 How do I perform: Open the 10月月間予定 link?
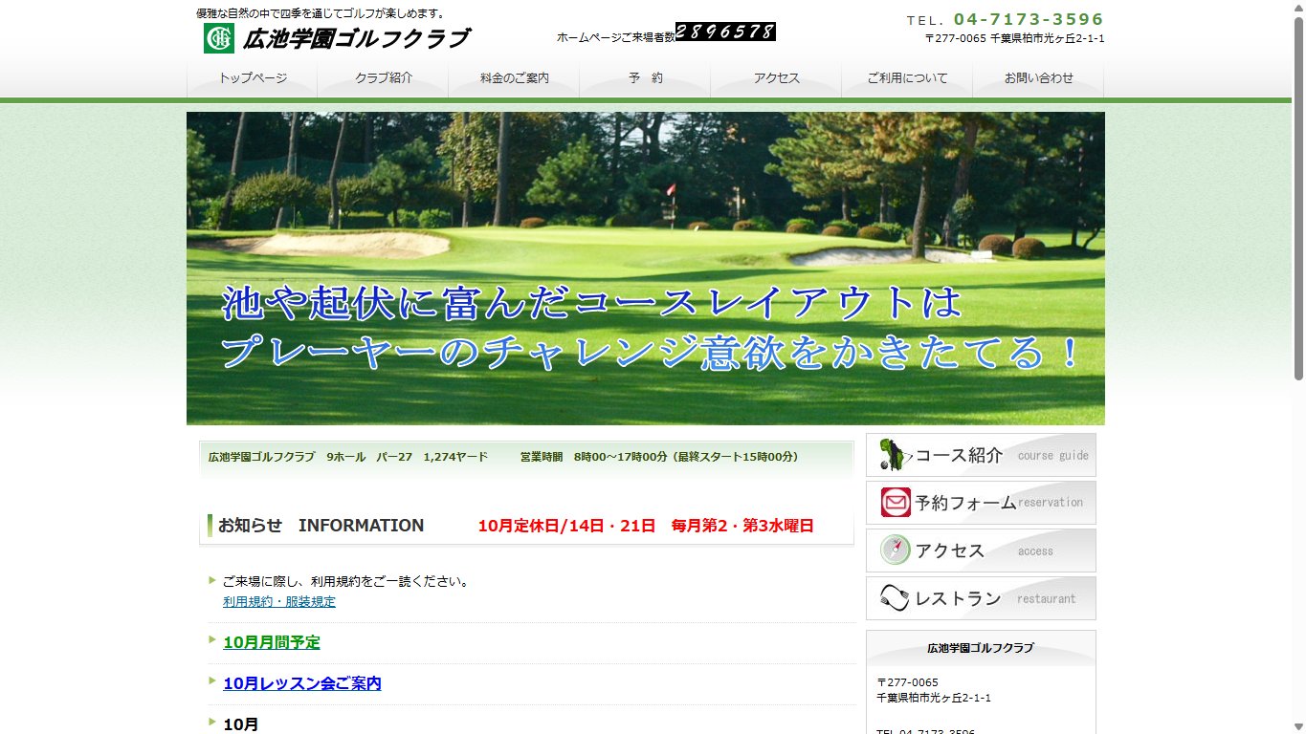[x=272, y=643]
